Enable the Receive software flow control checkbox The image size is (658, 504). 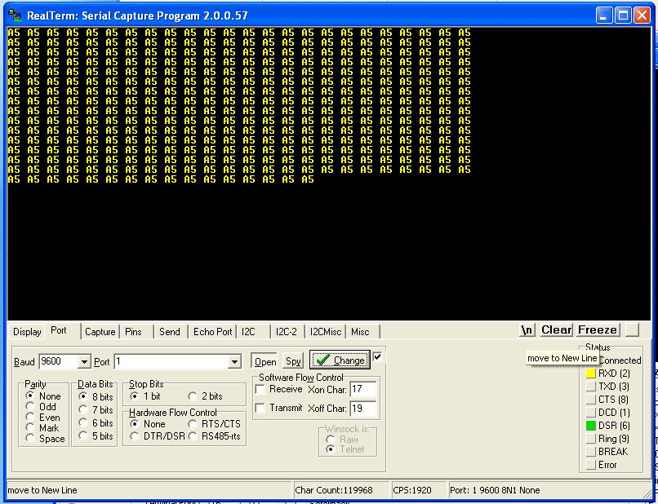click(x=260, y=389)
